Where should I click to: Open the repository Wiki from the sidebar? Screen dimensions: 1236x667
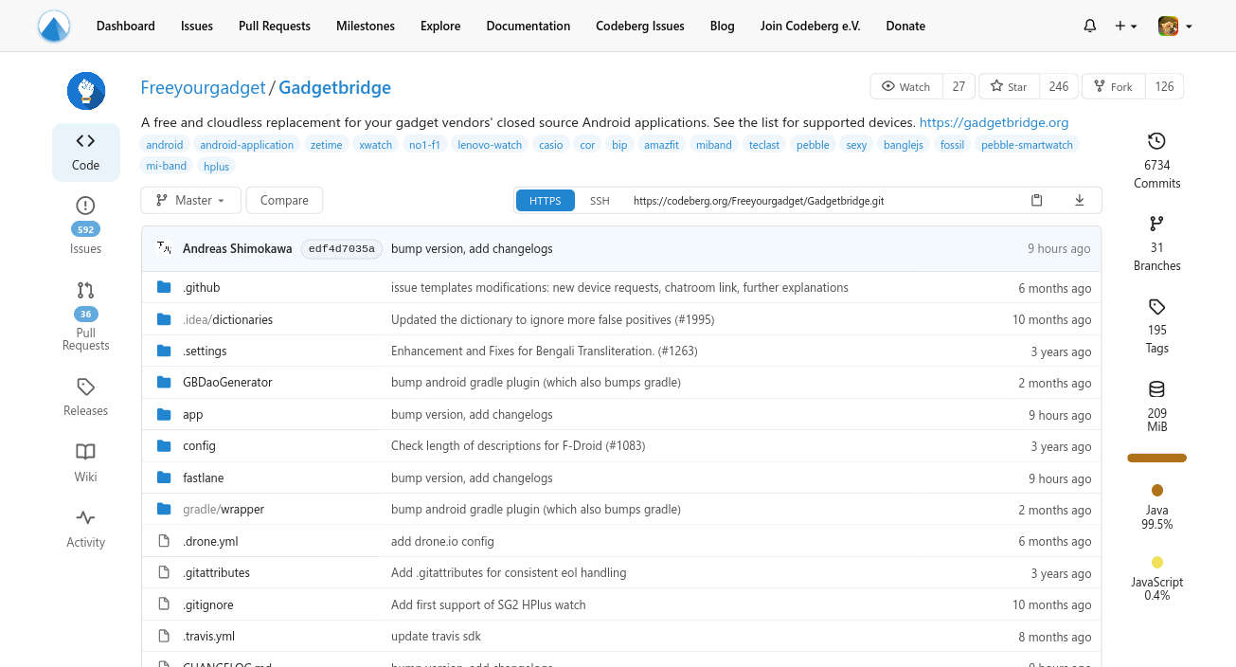pos(85,462)
